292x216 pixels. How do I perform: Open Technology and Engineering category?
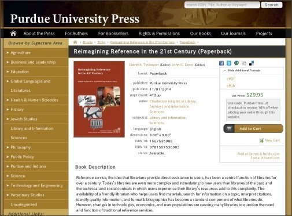[x=36, y=185]
